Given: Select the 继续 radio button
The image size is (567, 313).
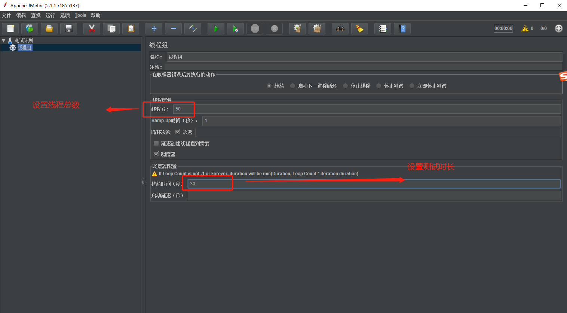Looking at the screenshot, I should point(269,86).
